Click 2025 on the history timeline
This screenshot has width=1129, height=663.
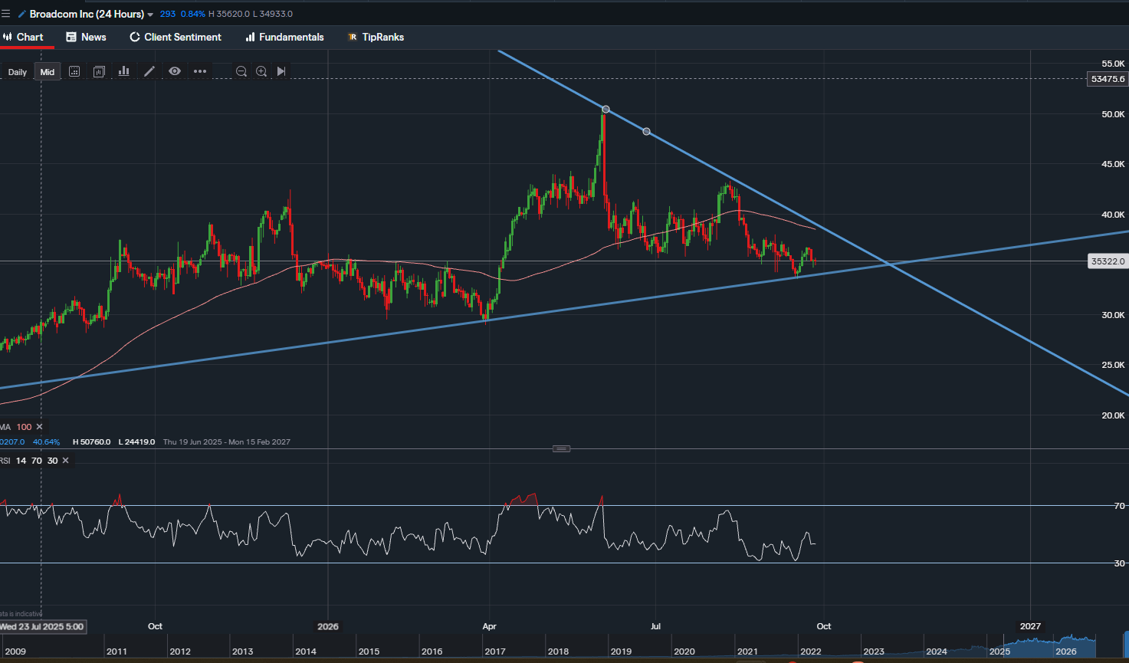(999, 652)
